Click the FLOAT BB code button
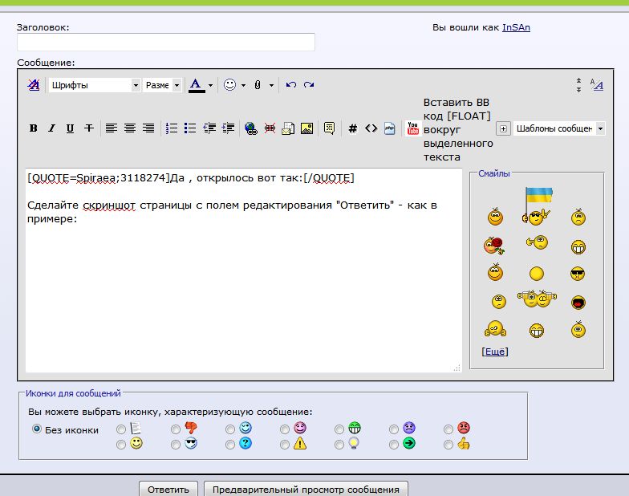Viewport: 629px width, 496px height. coord(457,130)
